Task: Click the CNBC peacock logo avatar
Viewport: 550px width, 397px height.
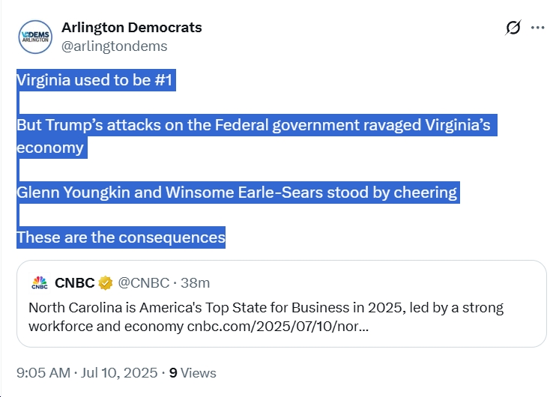Action: pos(40,282)
